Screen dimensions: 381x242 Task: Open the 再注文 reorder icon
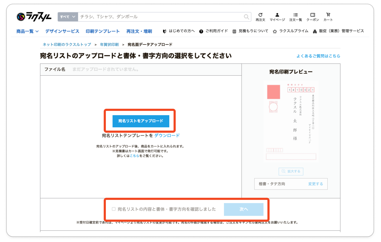tap(260, 17)
